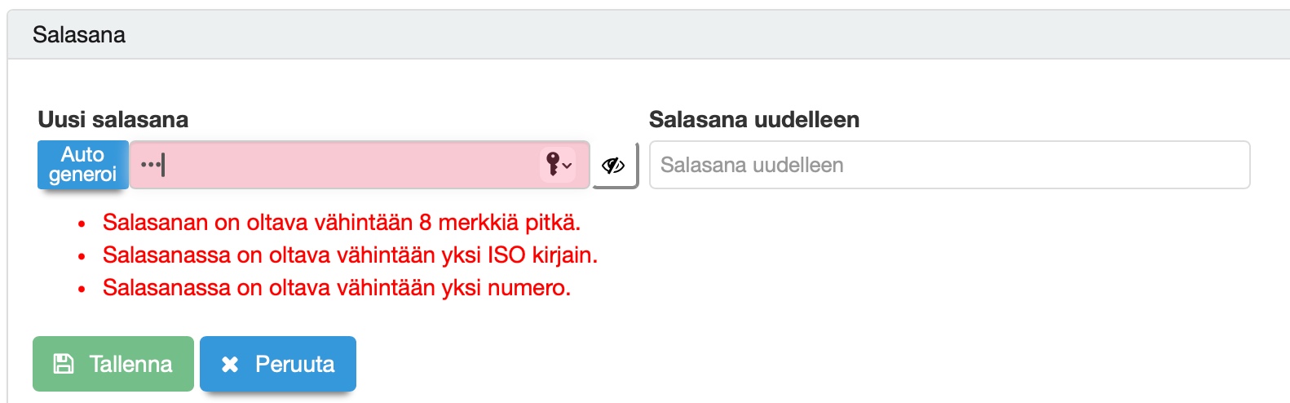Viewport: 1290px width, 403px height.
Task: Click the bullet before the 8 merkkiä error
Action: click(82, 224)
